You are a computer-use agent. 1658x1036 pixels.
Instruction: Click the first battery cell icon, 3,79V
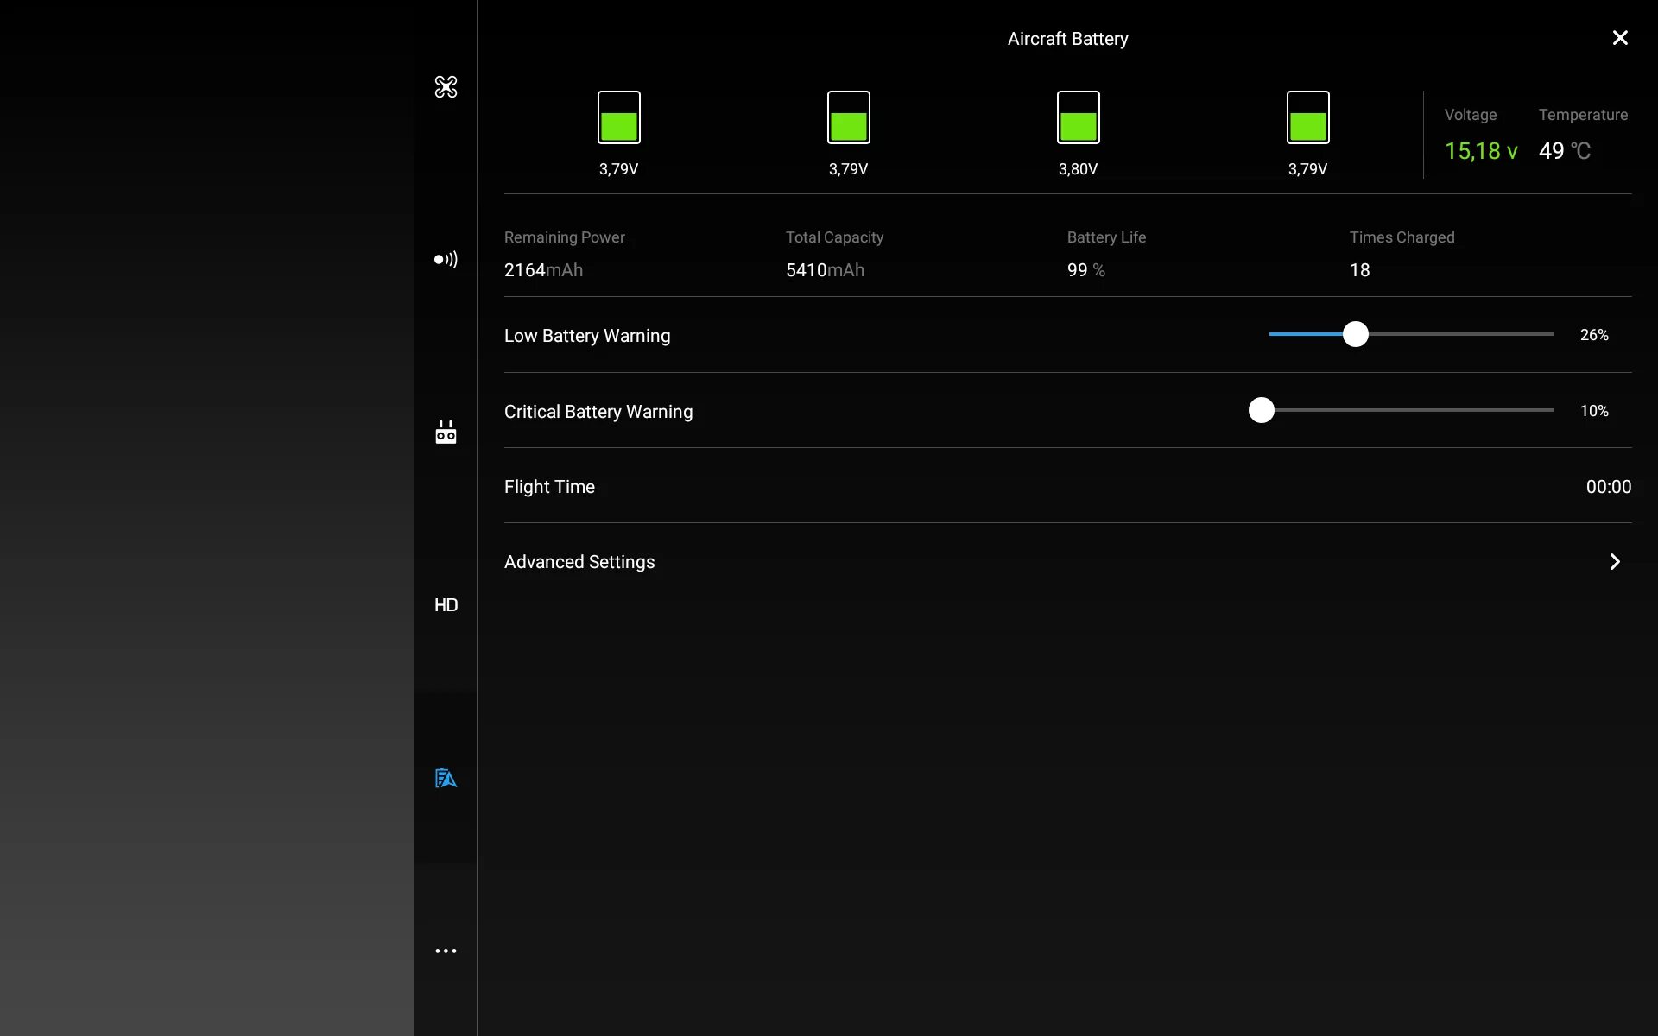coord(619,117)
